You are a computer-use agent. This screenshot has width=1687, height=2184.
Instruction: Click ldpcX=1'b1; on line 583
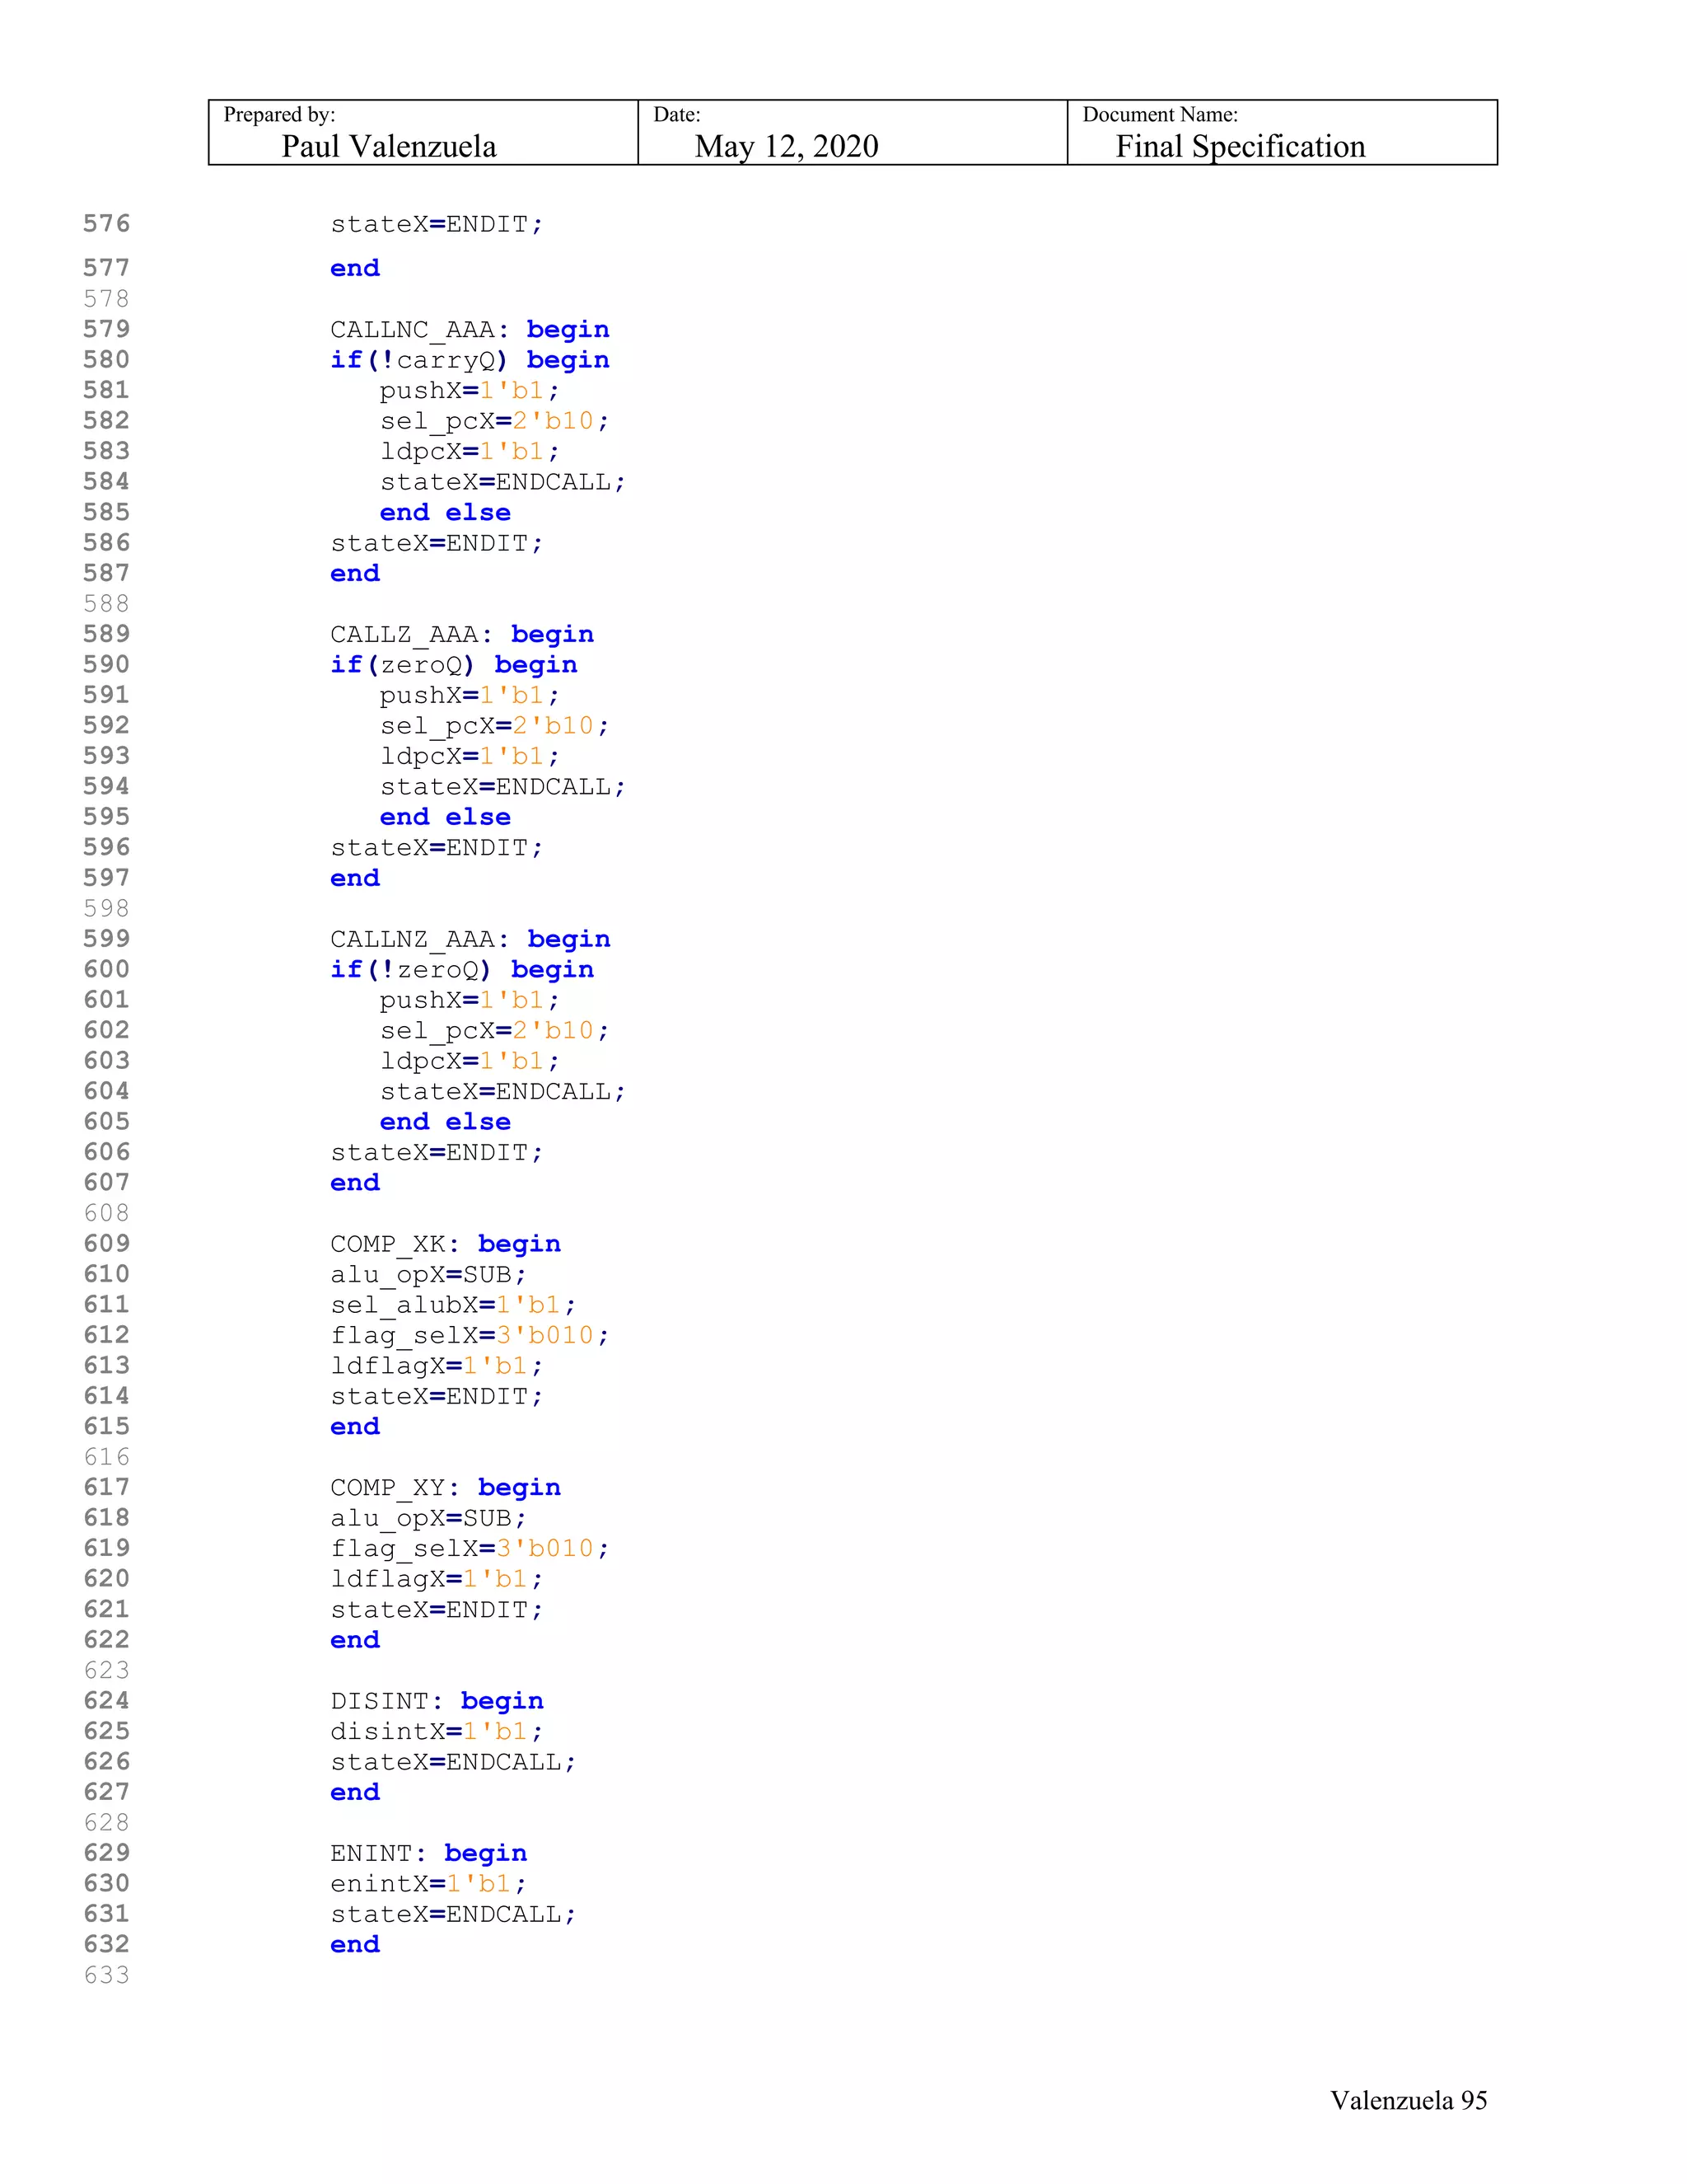[470, 452]
